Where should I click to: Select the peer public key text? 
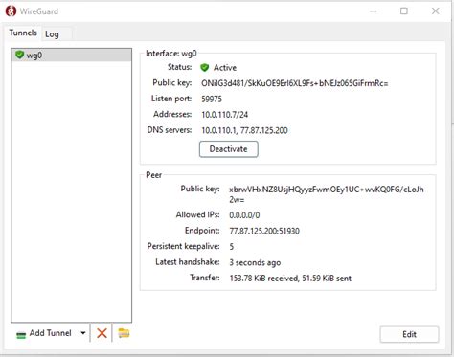[x=327, y=194]
